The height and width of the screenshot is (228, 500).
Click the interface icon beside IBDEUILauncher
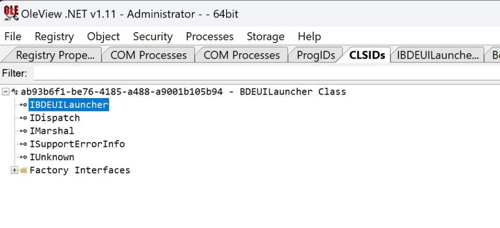point(23,105)
